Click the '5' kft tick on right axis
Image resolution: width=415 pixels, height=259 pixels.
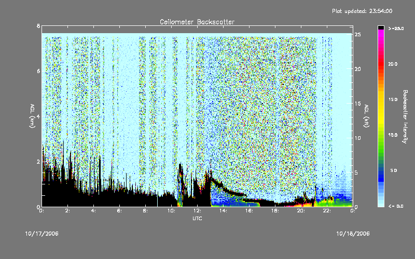click(x=356, y=172)
